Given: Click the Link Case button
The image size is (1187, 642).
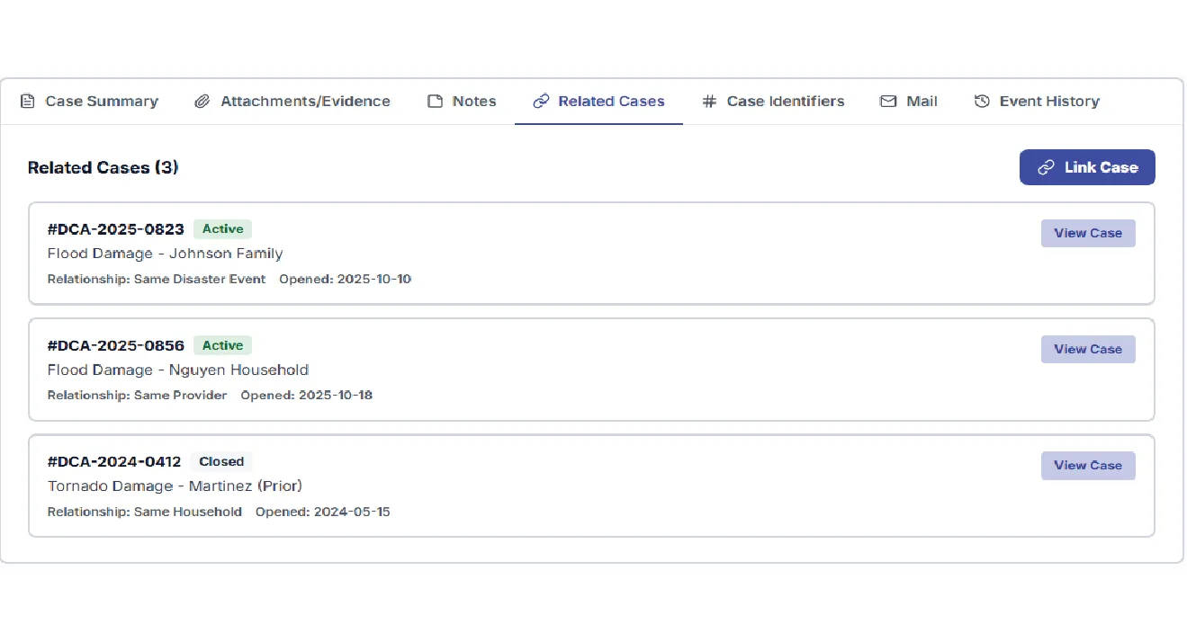Looking at the screenshot, I should (1087, 167).
